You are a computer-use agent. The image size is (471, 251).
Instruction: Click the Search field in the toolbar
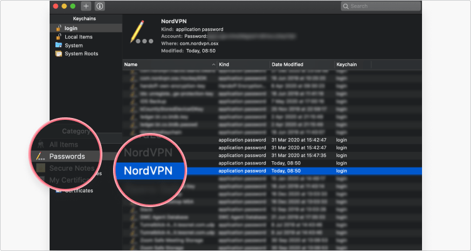coord(381,6)
